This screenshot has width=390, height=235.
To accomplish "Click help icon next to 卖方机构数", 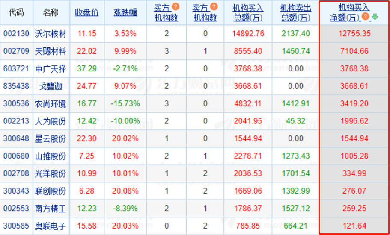I will pos(214,6).
